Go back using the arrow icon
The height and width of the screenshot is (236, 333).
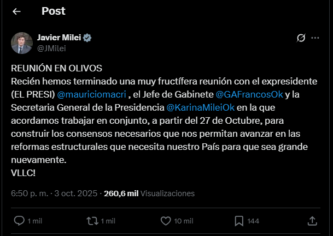[16, 11]
